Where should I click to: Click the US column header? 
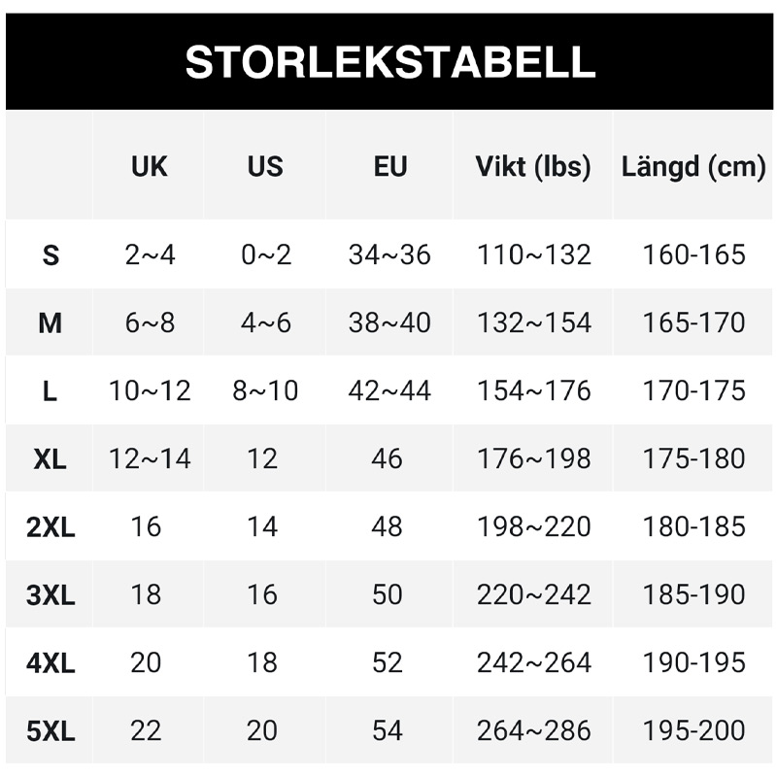click(264, 166)
